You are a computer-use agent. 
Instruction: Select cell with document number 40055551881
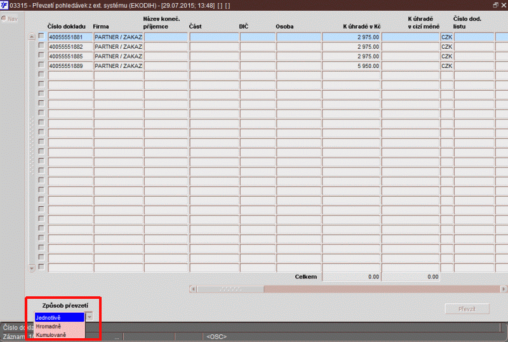click(x=70, y=37)
